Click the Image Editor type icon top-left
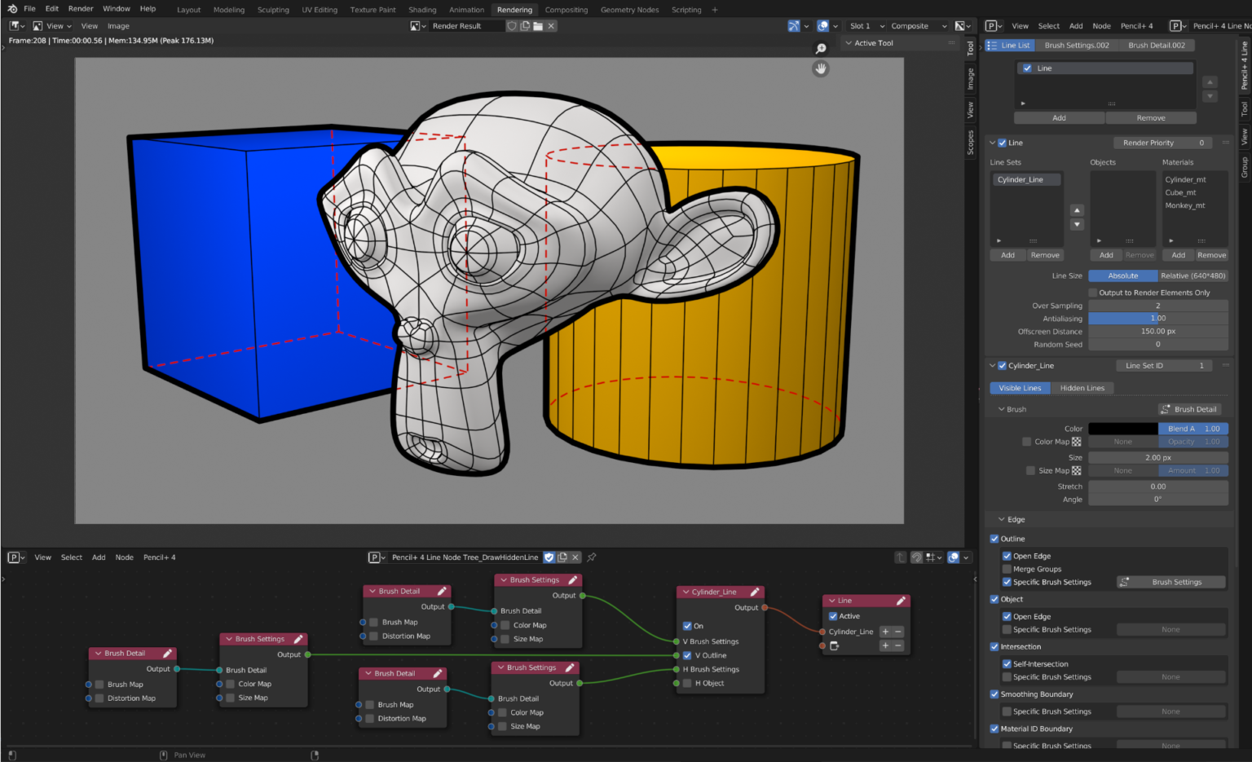1252x762 pixels. click(15, 25)
